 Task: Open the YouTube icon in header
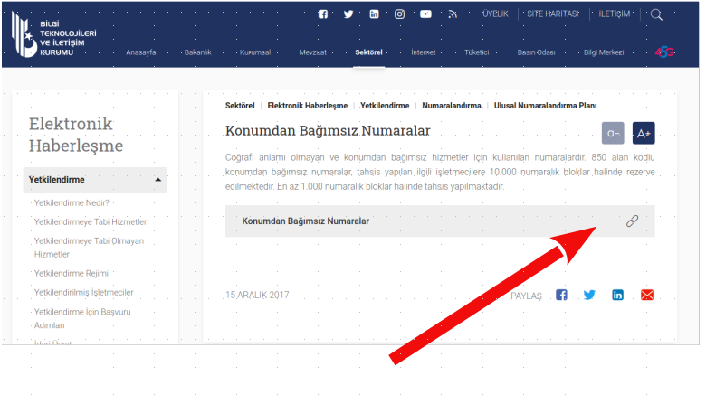pos(425,14)
